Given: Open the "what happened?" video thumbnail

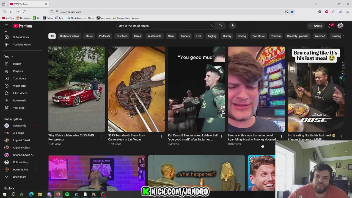Looking at the screenshot, I should 196,173.
